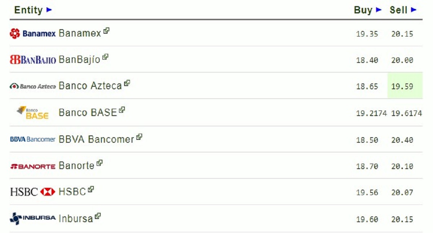Sort the table by Entity arrow
Viewport: 433px width, 233px height.
pyautogui.click(x=49, y=10)
